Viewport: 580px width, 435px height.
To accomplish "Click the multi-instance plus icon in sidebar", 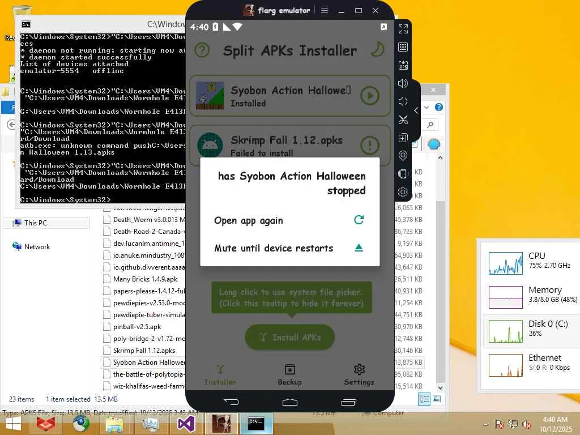I will [x=403, y=138].
